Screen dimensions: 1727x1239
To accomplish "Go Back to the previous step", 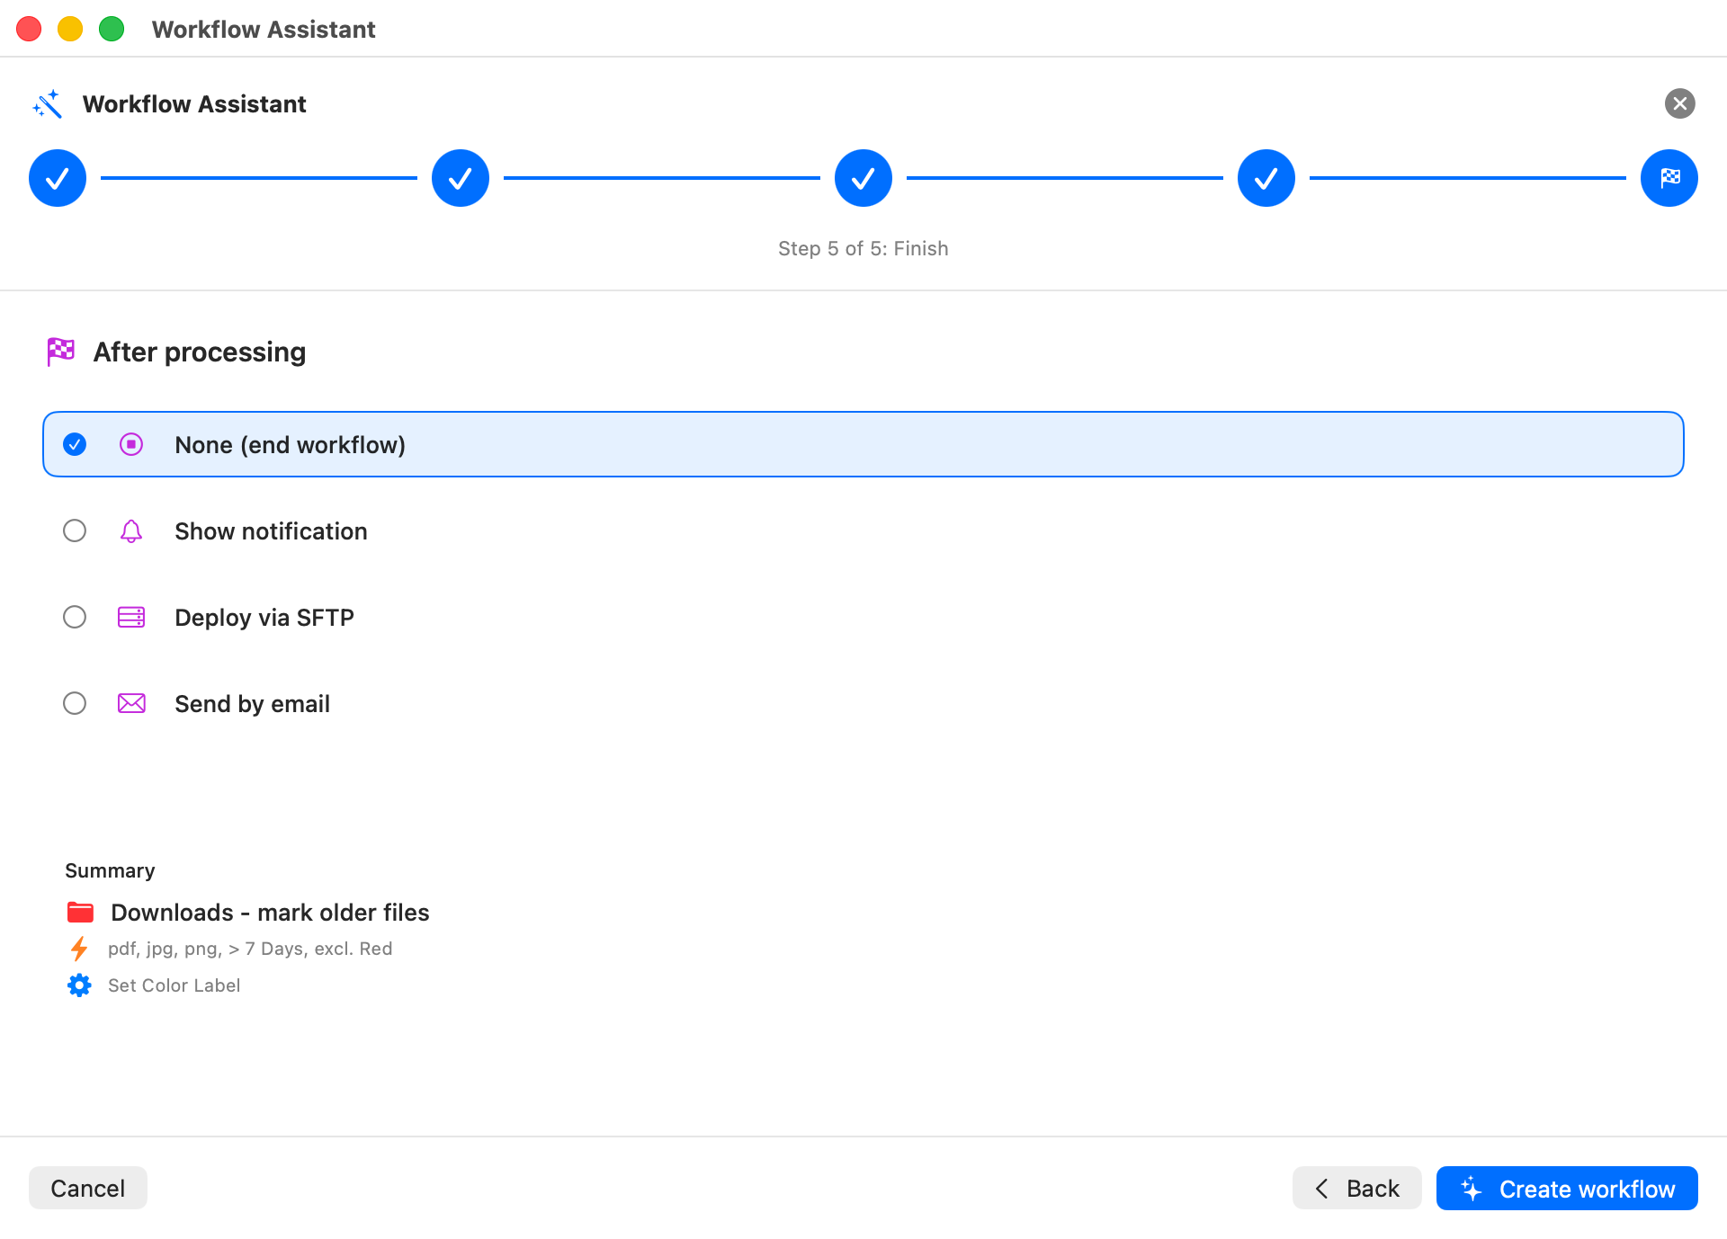I will pos(1356,1188).
